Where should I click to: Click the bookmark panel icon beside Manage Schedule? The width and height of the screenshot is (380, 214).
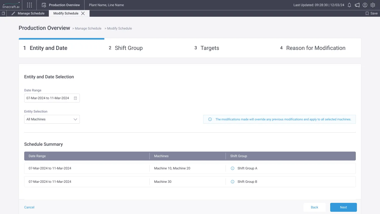(x=3, y=13)
